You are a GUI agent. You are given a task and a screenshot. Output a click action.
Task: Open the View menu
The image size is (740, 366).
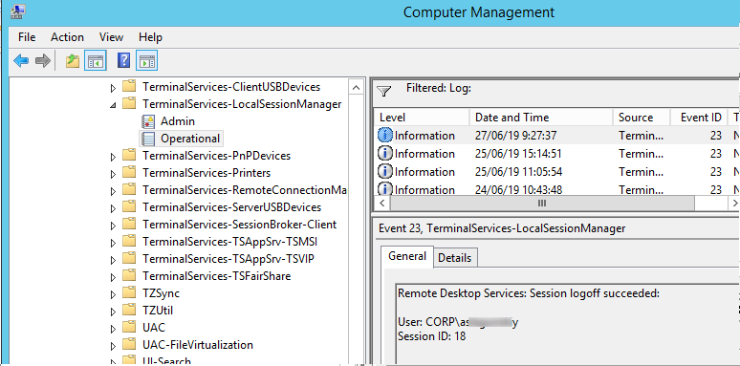111,37
